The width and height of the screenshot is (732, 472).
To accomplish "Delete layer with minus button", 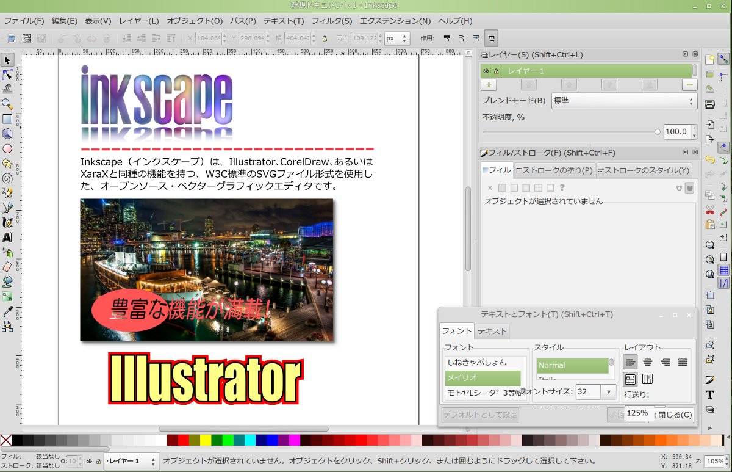I will (x=689, y=85).
